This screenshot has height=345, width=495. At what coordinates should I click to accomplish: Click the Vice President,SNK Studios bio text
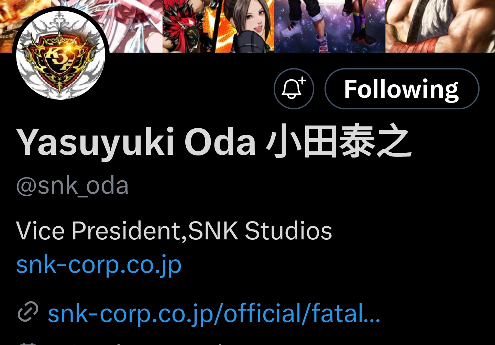click(x=174, y=230)
